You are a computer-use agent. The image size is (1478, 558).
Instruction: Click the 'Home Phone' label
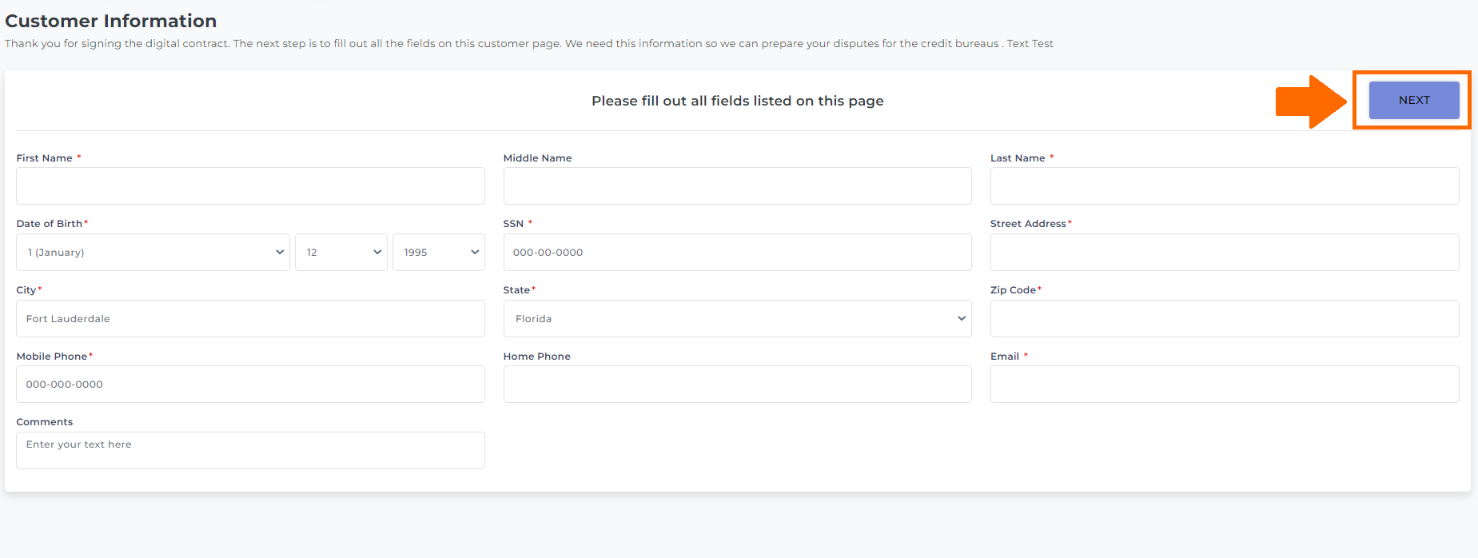point(536,357)
